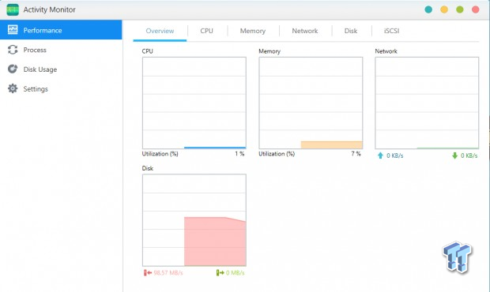Open the Performance section

[61, 30]
